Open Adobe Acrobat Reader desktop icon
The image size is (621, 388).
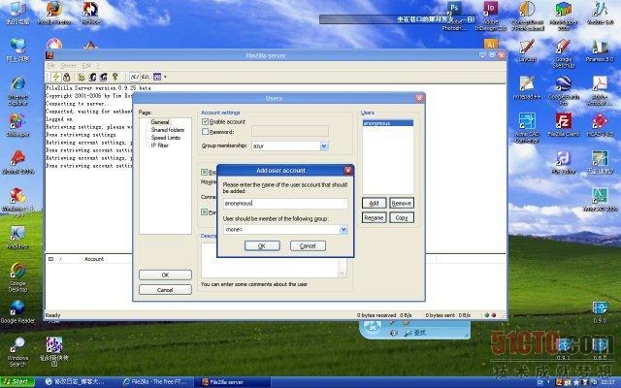coord(600,91)
